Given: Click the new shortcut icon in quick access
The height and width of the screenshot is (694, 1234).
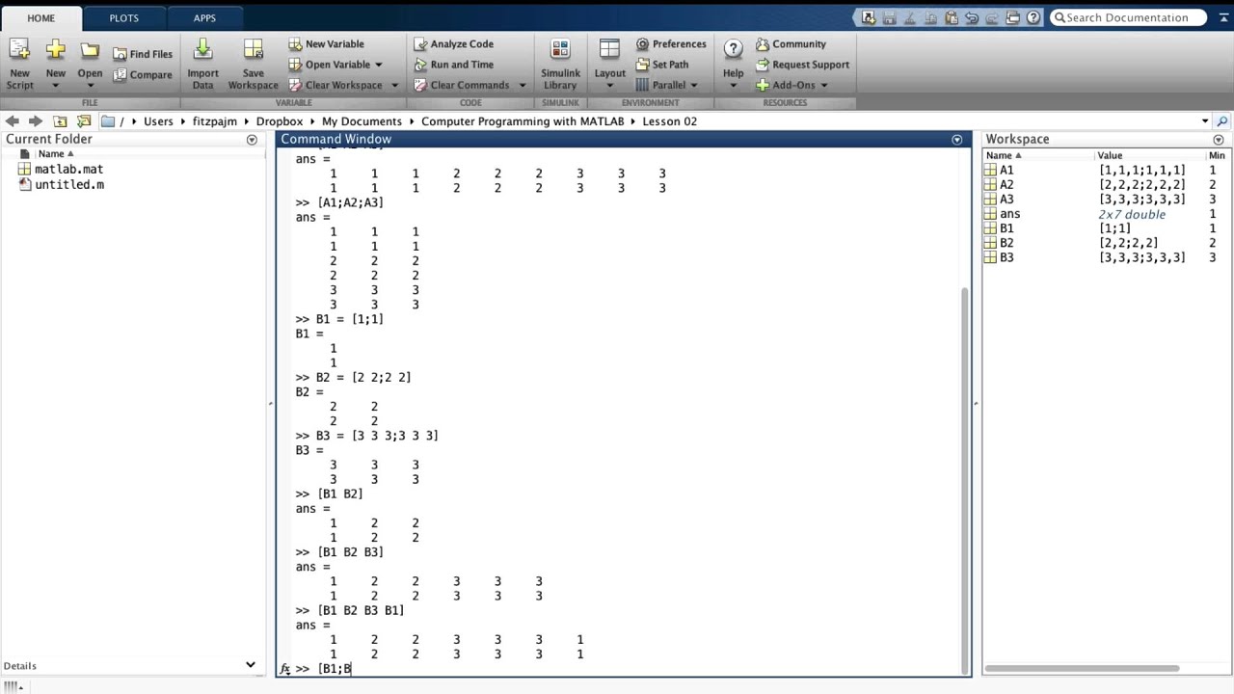Looking at the screenshot, I should pyautogui.click(x=869, y=17).
